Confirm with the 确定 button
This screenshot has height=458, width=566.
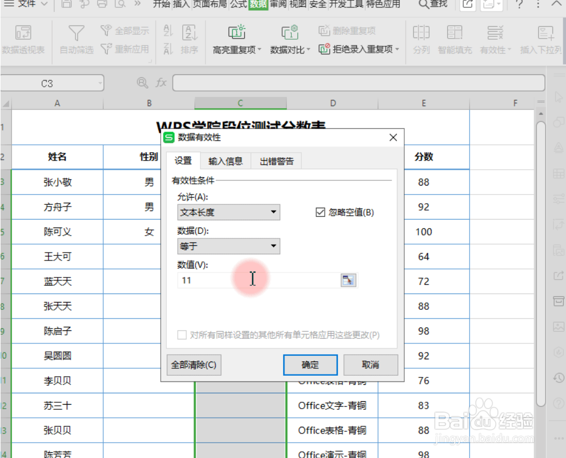[x=311, y=365]
